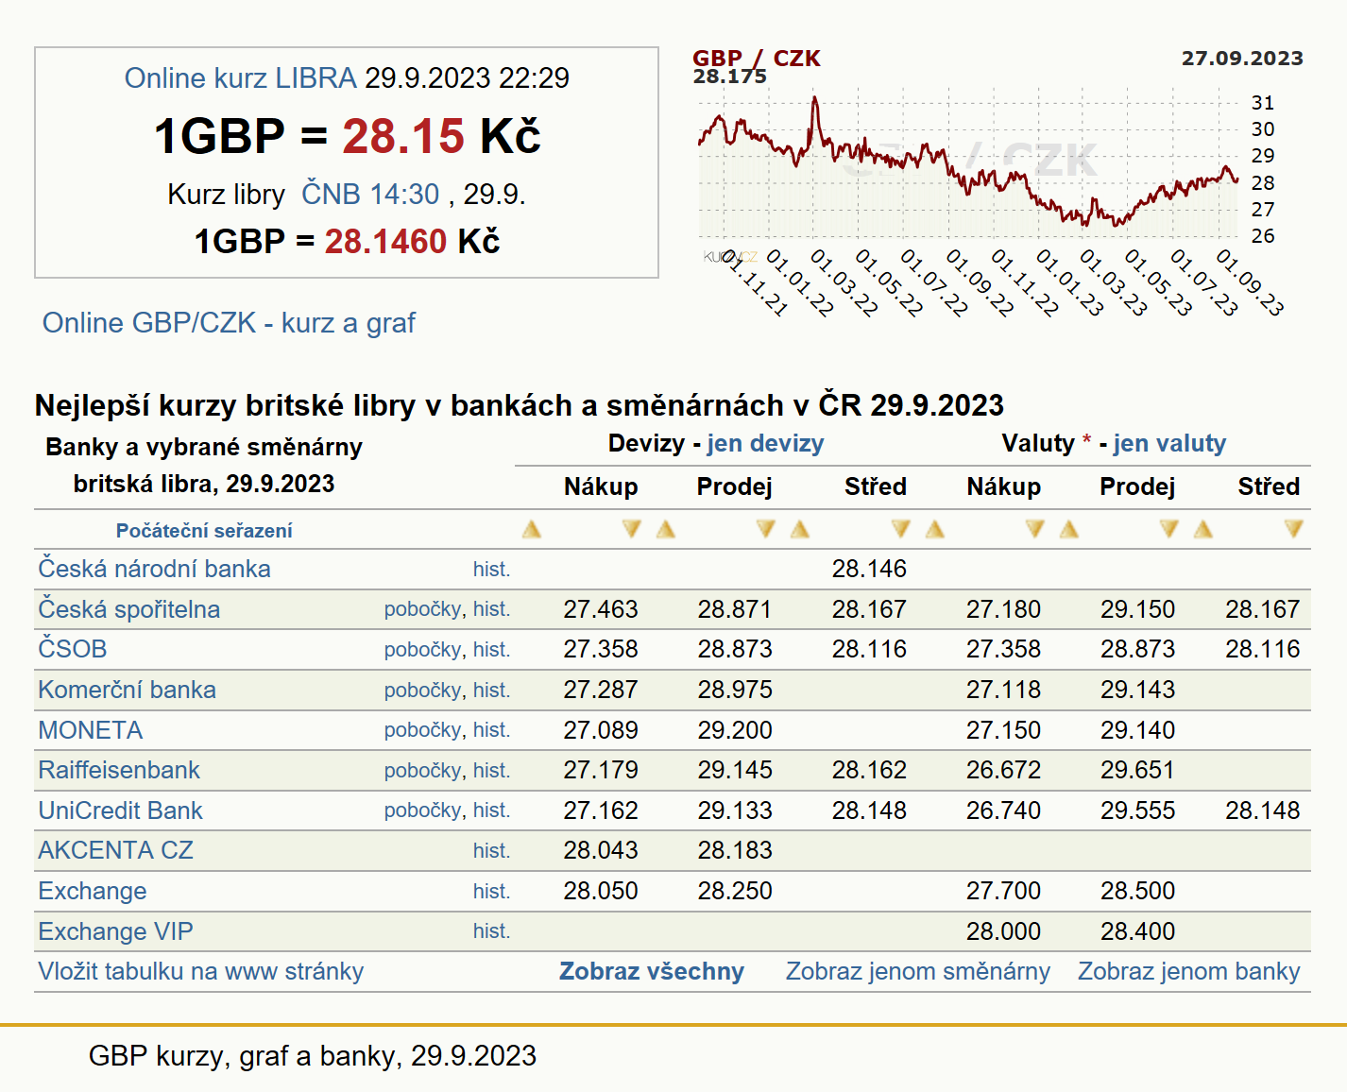
Task: Click MONETA Devizy Prodej 29.200
Action: click(735, 730)
